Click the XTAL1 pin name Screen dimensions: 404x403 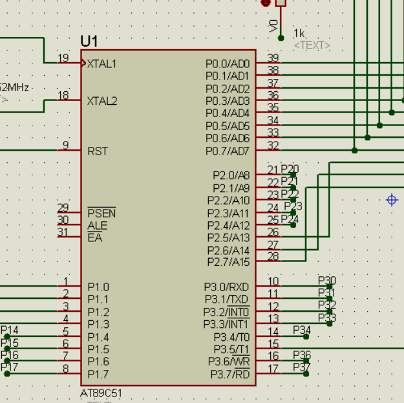tap(101, 63)
